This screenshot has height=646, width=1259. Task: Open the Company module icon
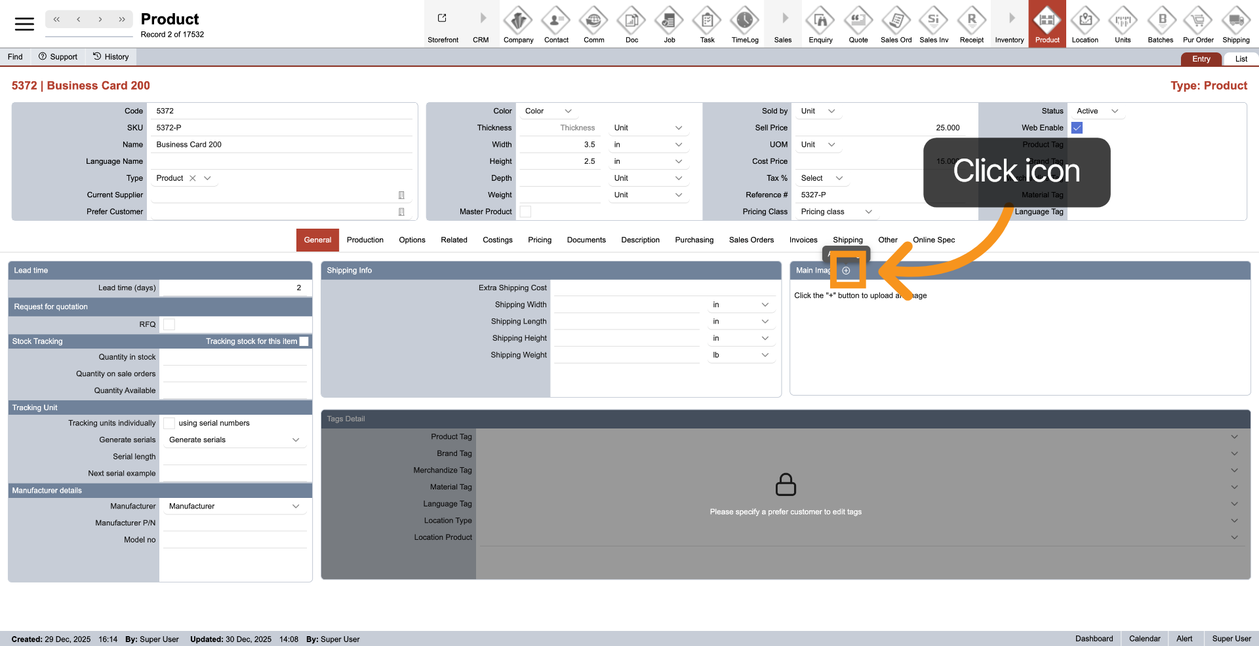518,22
